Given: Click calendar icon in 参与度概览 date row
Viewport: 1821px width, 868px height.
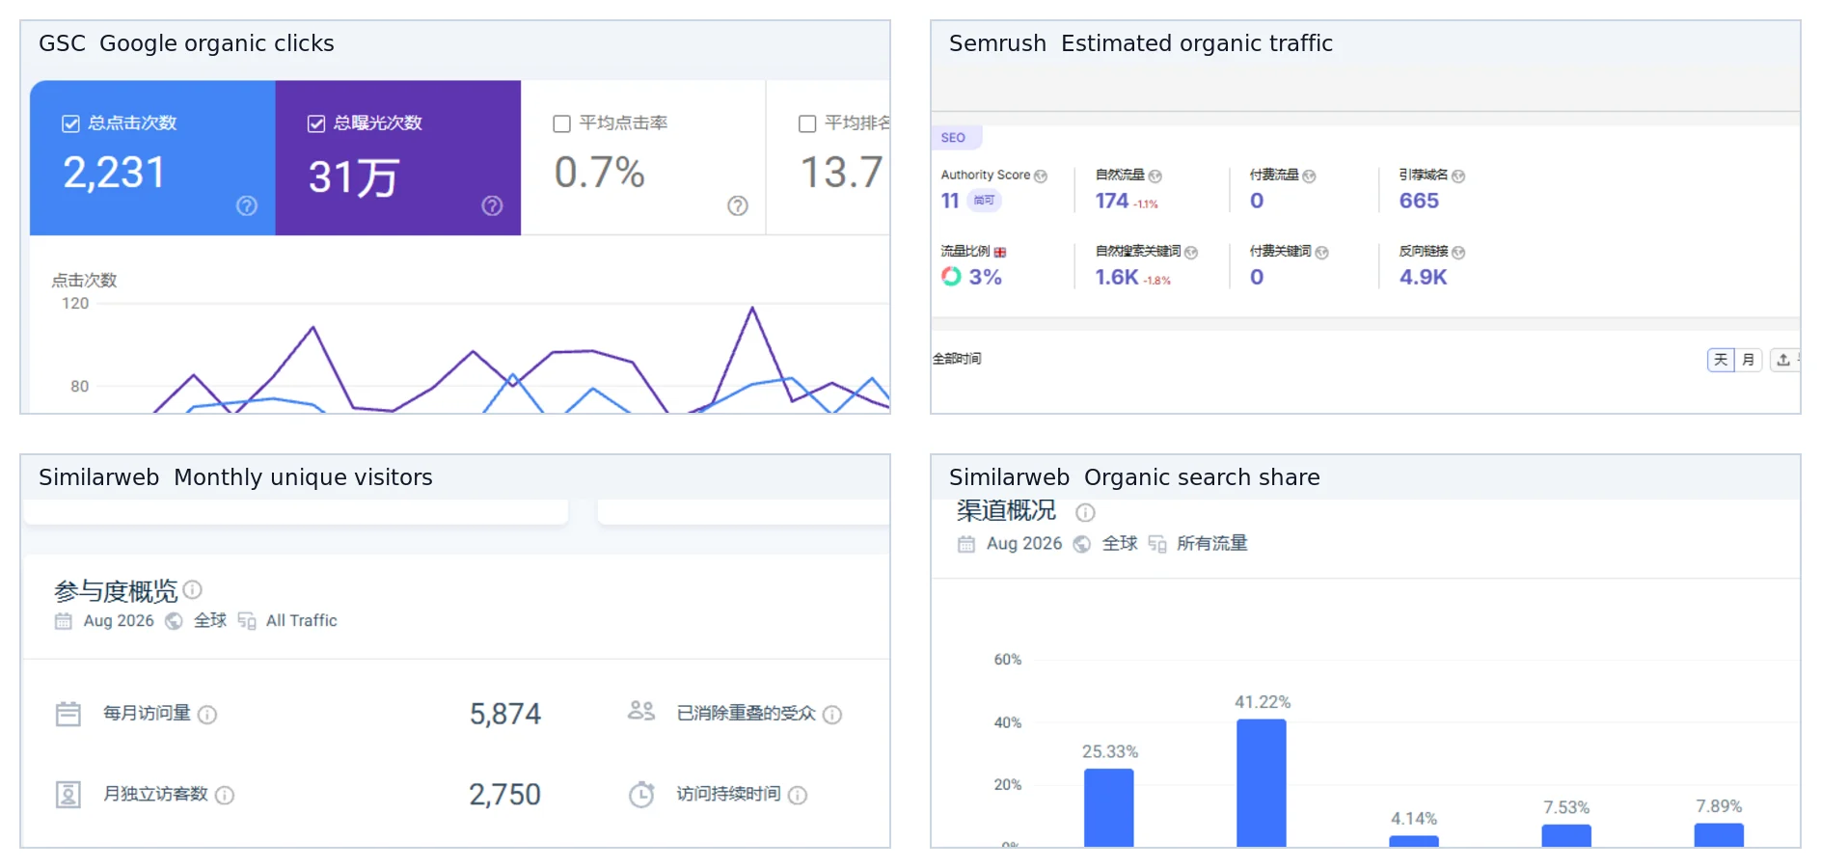Looking at the screenshot, I should (x=64, y=621).
